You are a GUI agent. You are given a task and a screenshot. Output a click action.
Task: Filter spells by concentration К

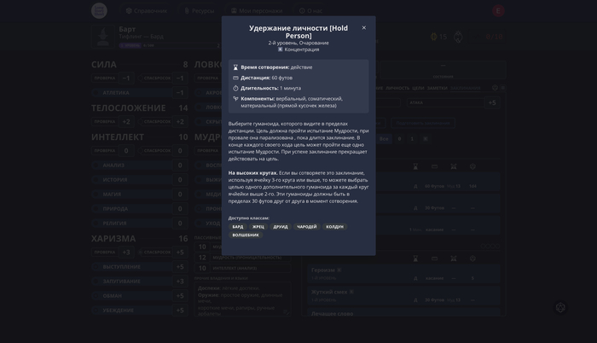(426, 139)
